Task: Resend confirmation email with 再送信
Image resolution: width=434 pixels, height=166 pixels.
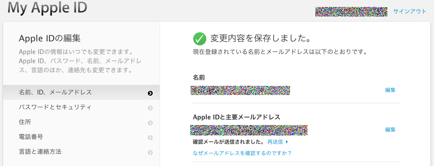Action: point(275,142)
